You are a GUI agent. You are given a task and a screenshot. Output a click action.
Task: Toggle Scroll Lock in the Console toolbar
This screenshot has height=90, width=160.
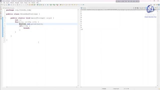point(142,8)
